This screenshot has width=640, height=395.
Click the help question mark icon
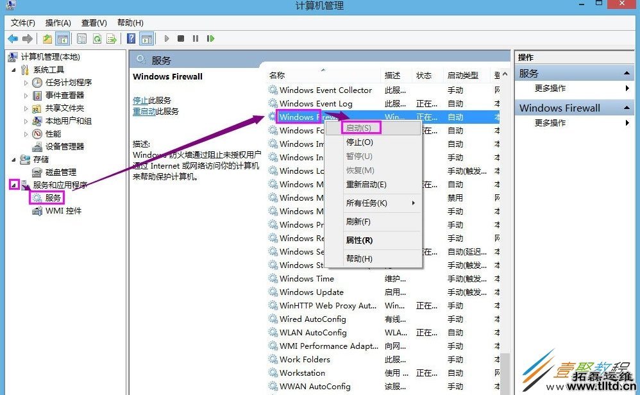pyautogui.click(x=131, y=38)
